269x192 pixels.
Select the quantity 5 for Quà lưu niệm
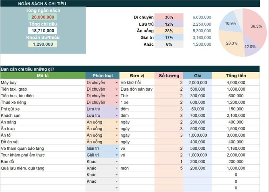pos(169,168)
